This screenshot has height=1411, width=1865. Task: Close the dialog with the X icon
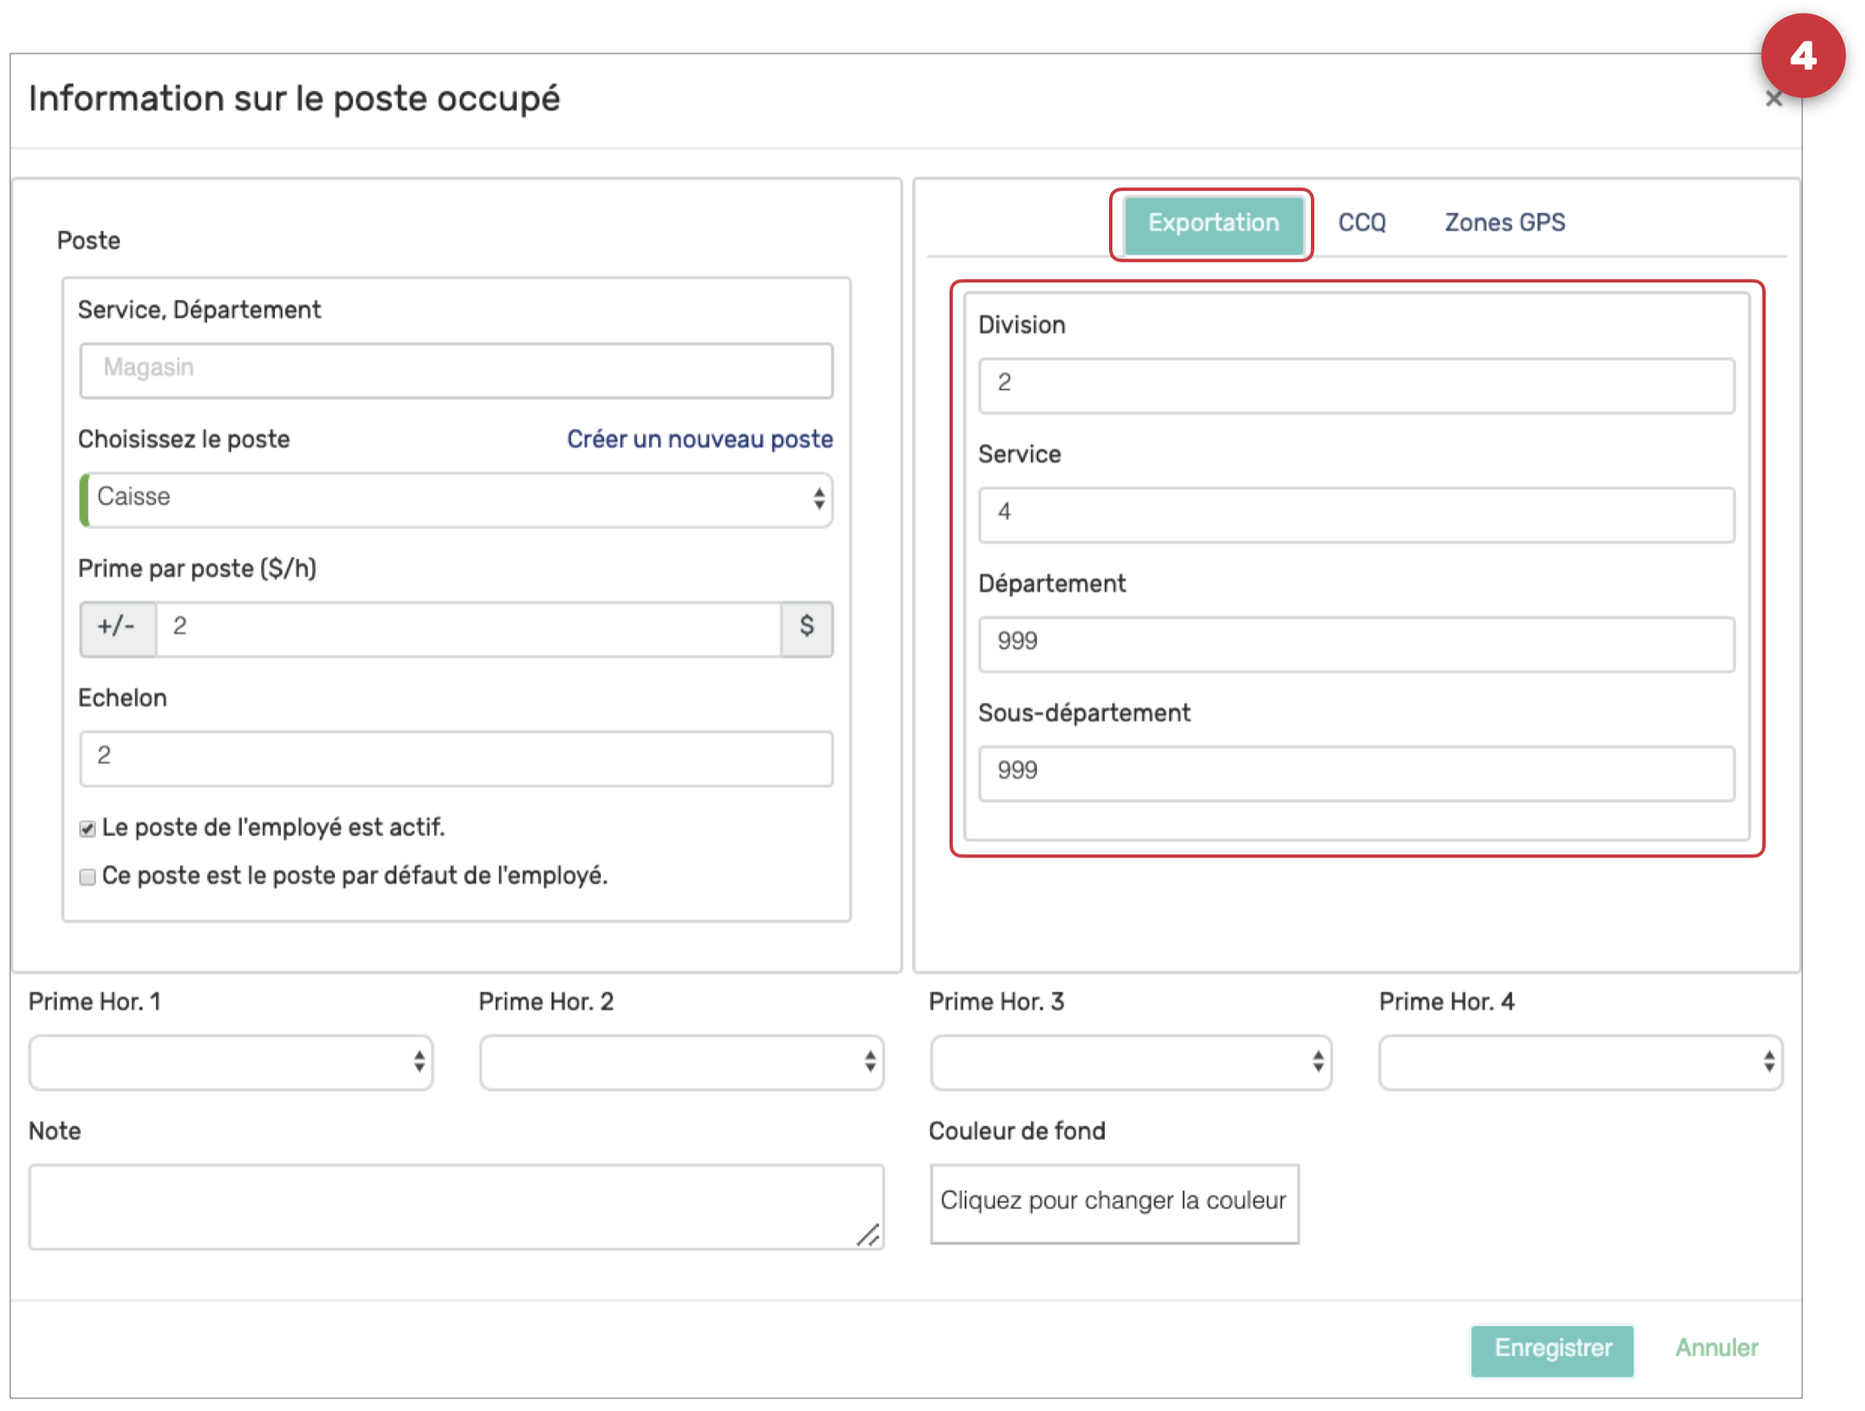point(1773,99)
